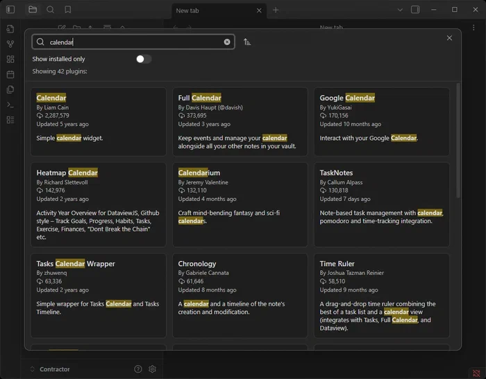The height and width of the screenshot is (379, 486).
Task: Click the plugin list scrollbar
Action: [458, 141]
